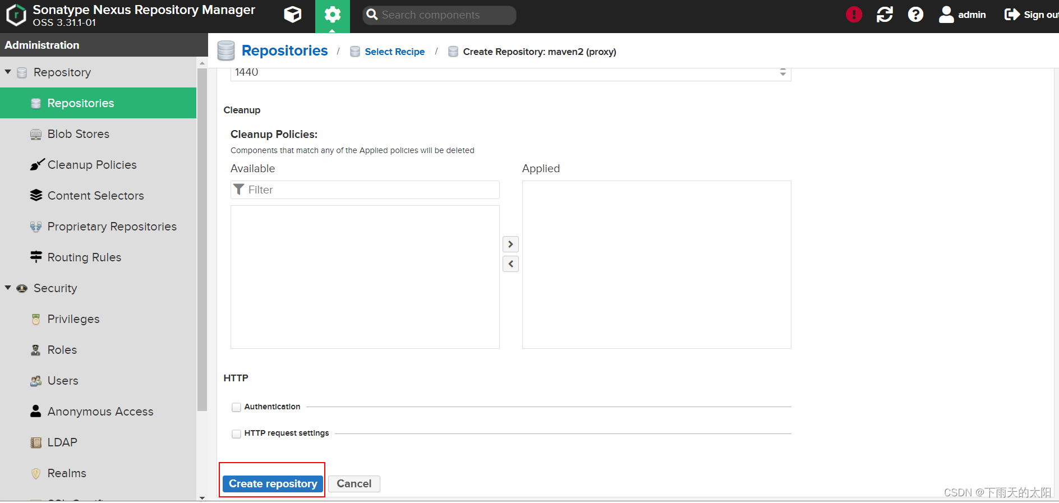Click the Sign out text
Image resolution: width=1059 pixels, height=503 pixels.
coord(1041,15)
